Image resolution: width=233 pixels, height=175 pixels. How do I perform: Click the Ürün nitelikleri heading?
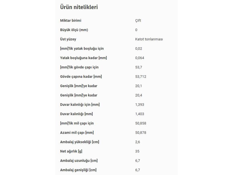click(79, 7)
